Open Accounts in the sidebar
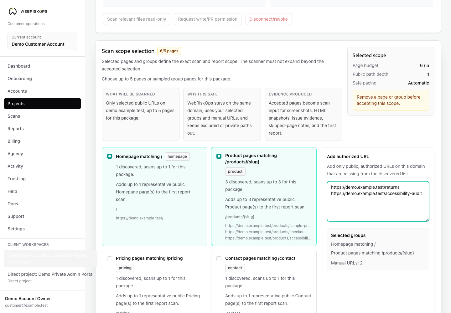Image resolution: width=451 pixels, height=313 pixels. pos(42,91)
